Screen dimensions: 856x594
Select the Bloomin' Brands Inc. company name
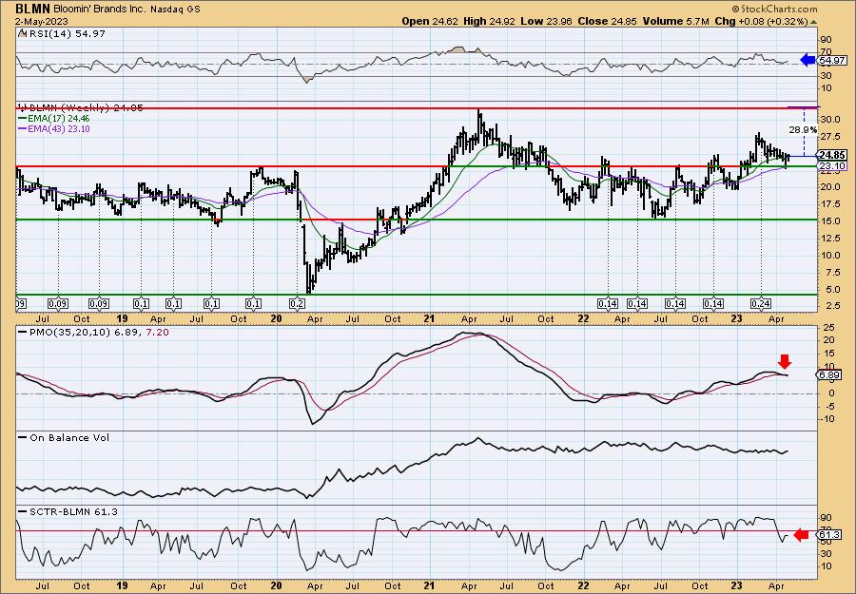tap(101, 10)
